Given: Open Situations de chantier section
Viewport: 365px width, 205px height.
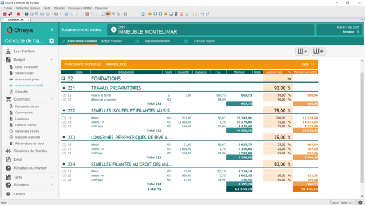Looking at the screenshot, I should coord(30,151).
